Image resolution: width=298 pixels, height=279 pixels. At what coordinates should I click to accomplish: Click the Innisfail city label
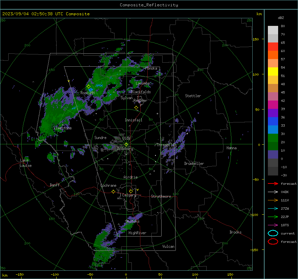point(133,120)
